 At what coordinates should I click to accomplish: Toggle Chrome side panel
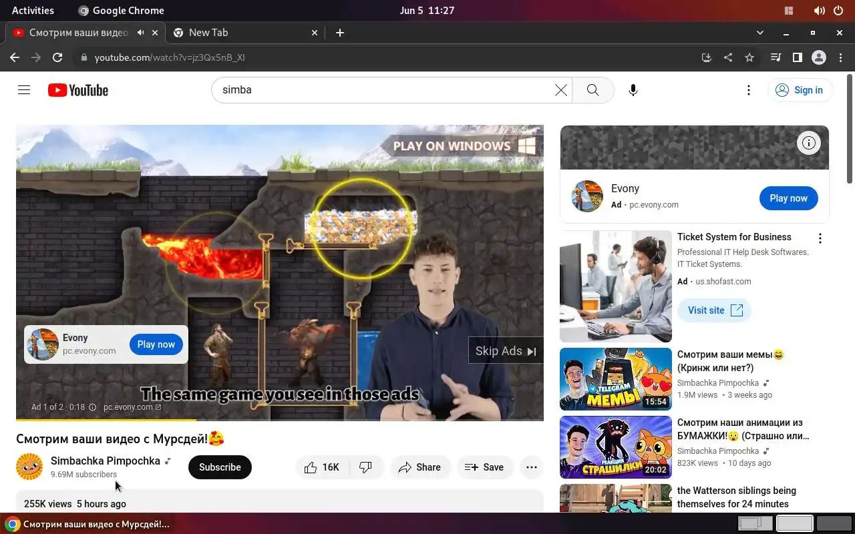coord(797,57)
